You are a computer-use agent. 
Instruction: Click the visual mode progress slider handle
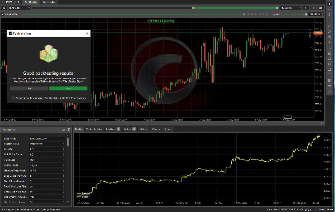point(244,15)
